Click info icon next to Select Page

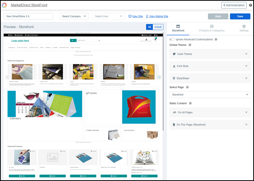point(187,87)
